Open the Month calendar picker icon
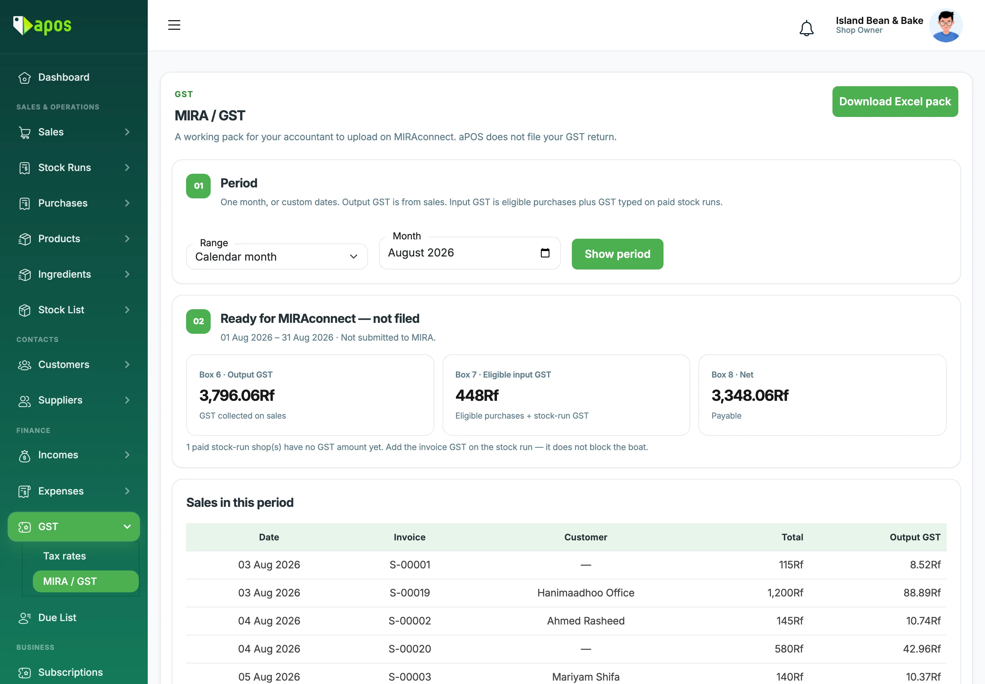This screenshot has width=985, height=684. pos(545,253)
